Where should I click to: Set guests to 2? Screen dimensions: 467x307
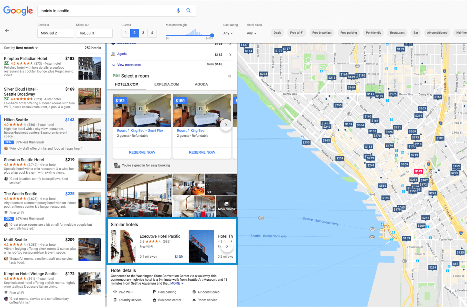[x=134, y=33]
